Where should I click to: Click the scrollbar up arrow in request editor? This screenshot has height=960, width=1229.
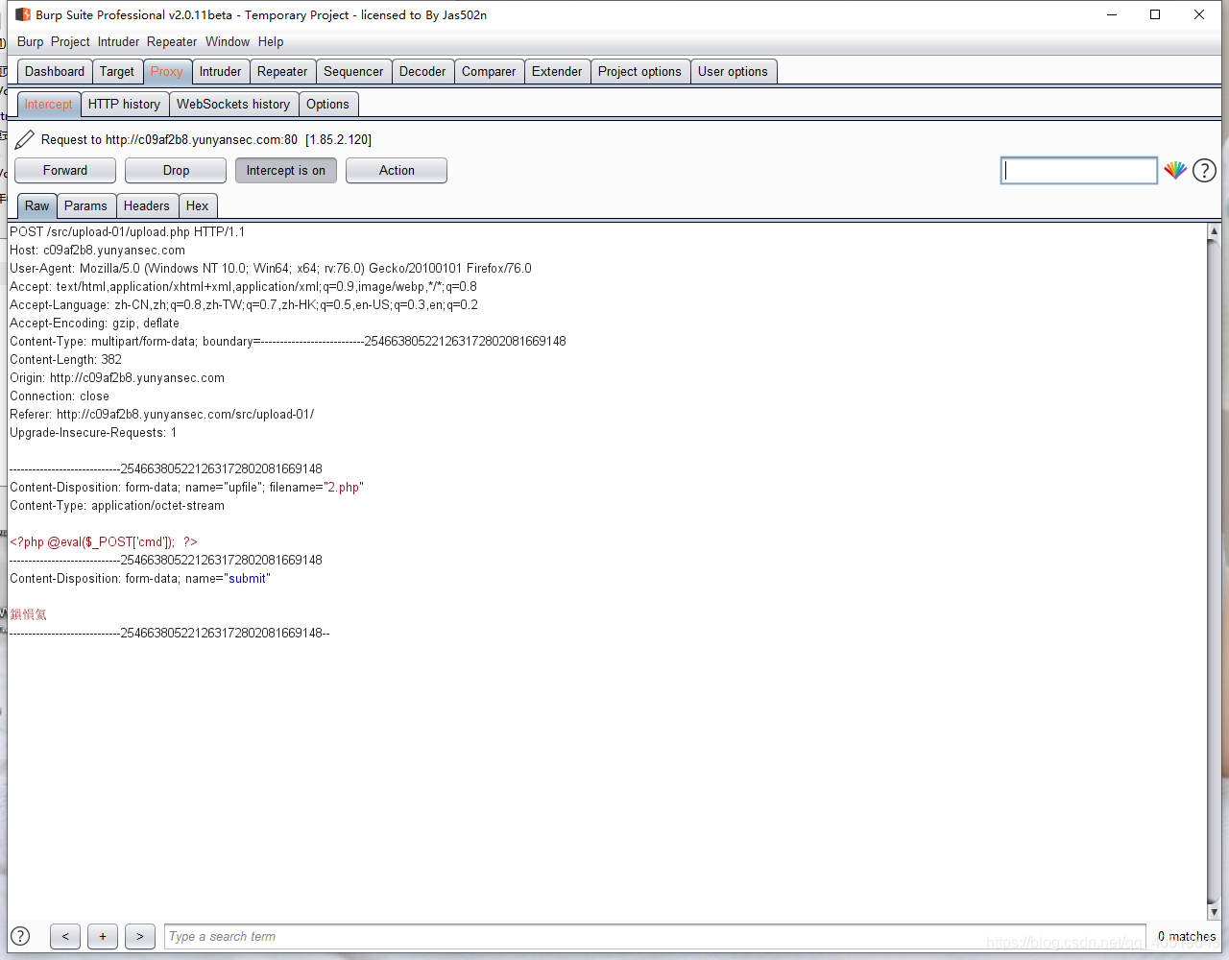[x=1214, y=231]
